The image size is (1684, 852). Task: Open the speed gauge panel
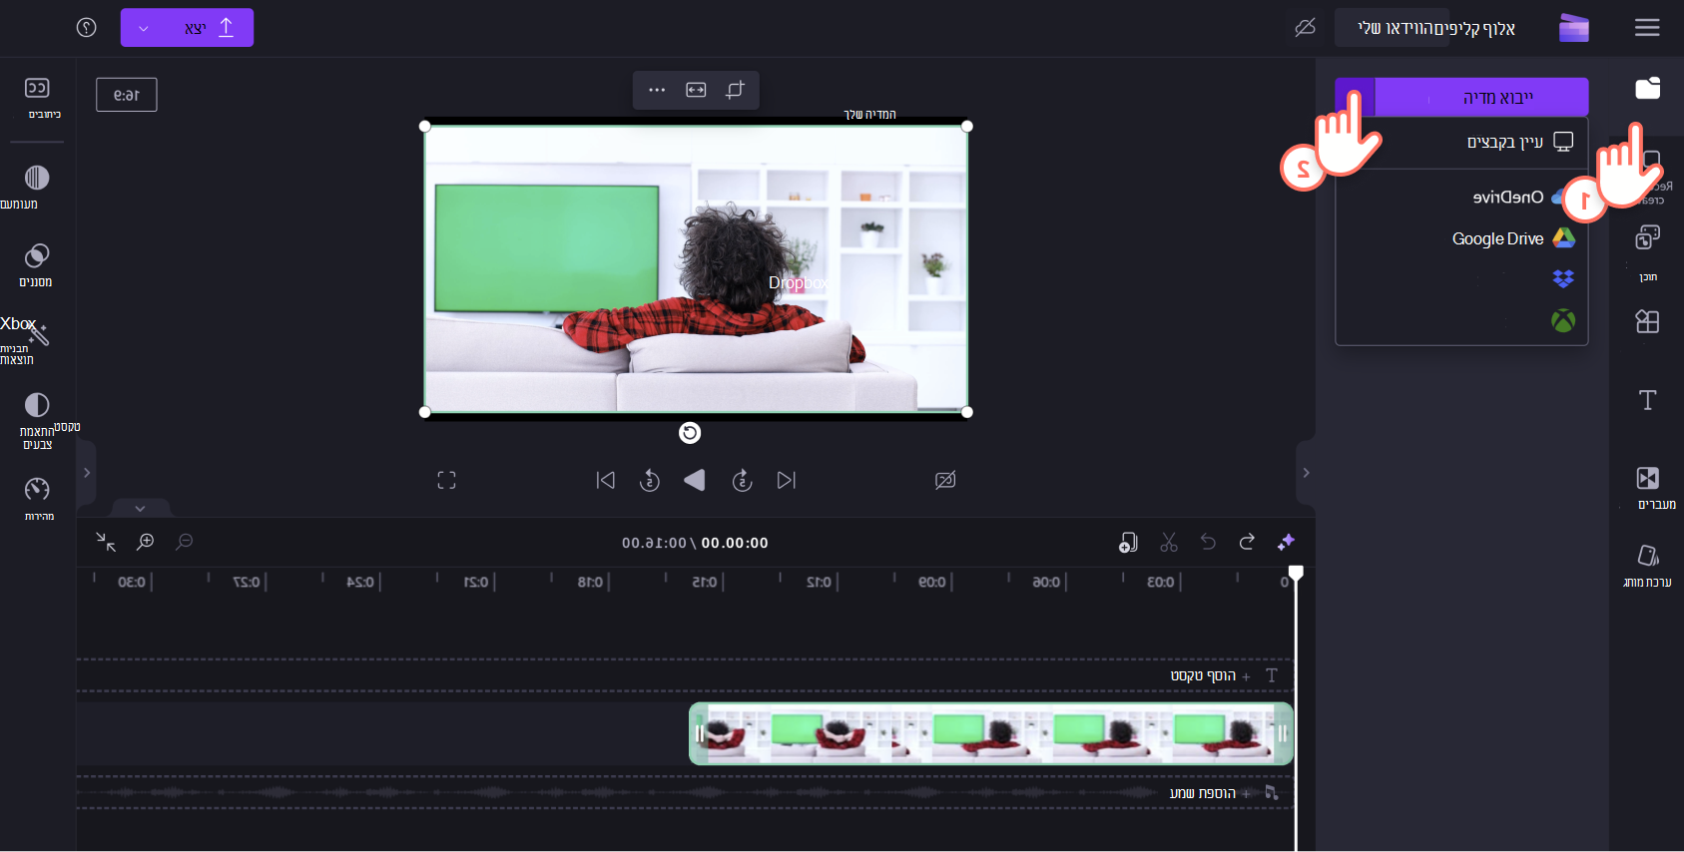click(37, 489)
